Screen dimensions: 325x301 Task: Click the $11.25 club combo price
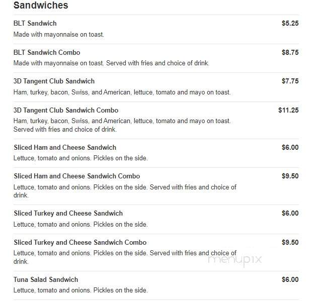click(288, 110)
